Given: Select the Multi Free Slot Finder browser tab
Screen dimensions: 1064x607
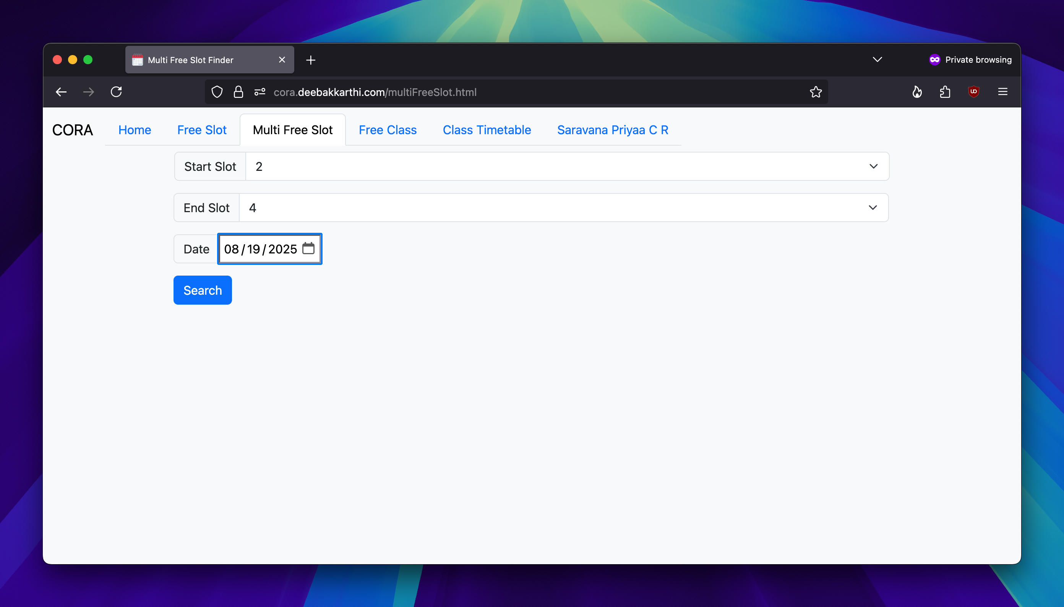Looking at the screenshot, I should [210, 60].
